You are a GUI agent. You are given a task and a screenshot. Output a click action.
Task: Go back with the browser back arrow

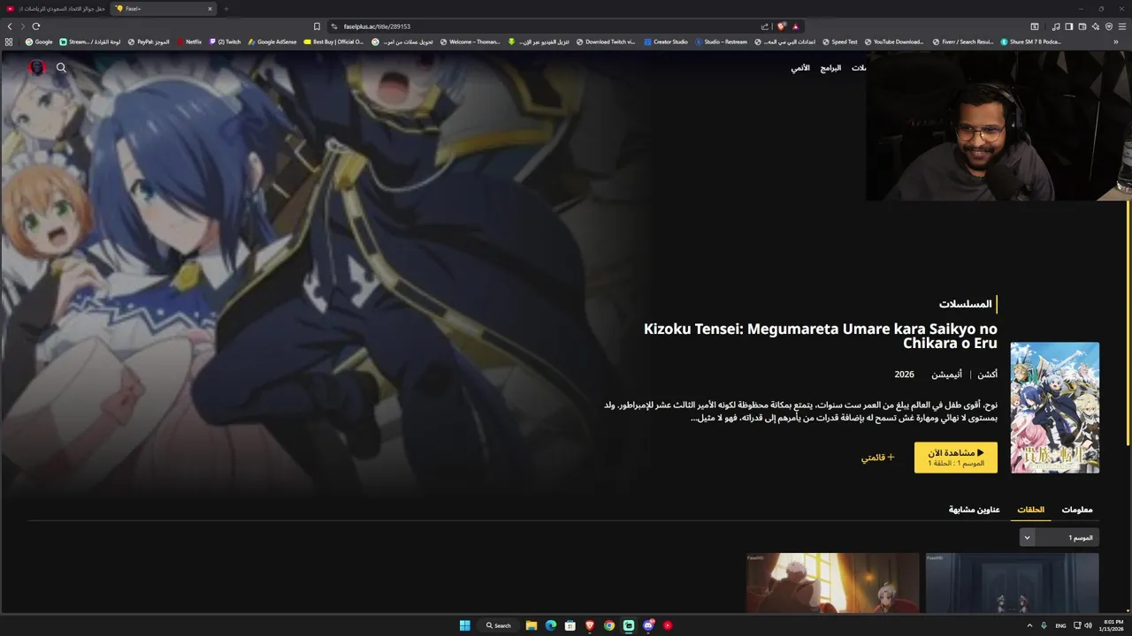(x=10, y=26)
